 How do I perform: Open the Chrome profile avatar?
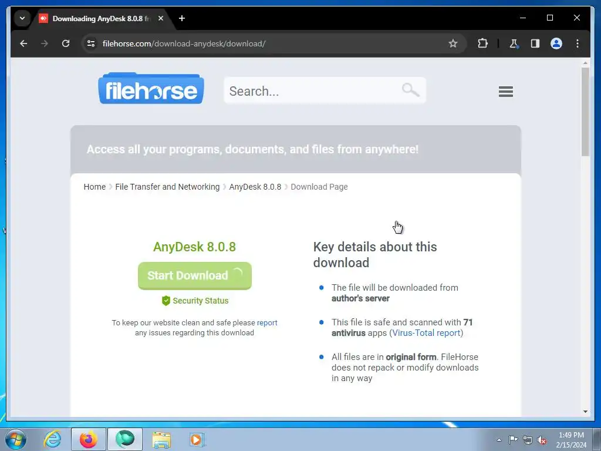pos(556,43)
